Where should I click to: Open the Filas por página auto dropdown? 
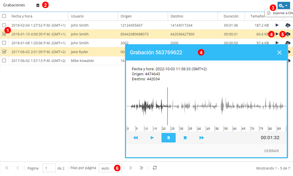point(110,168)
